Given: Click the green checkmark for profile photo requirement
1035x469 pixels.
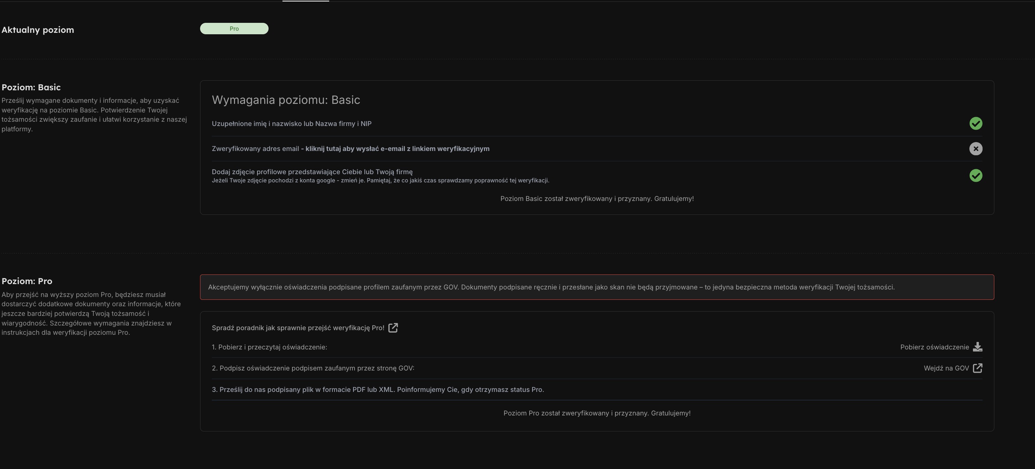Looking at the screenshot, I should click(975, 175).
